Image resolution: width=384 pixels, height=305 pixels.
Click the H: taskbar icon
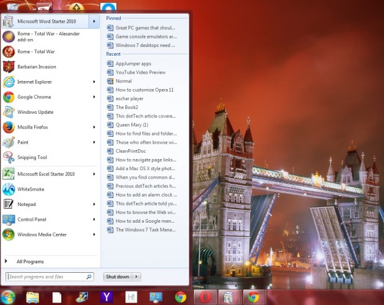[x=131, y=298]
